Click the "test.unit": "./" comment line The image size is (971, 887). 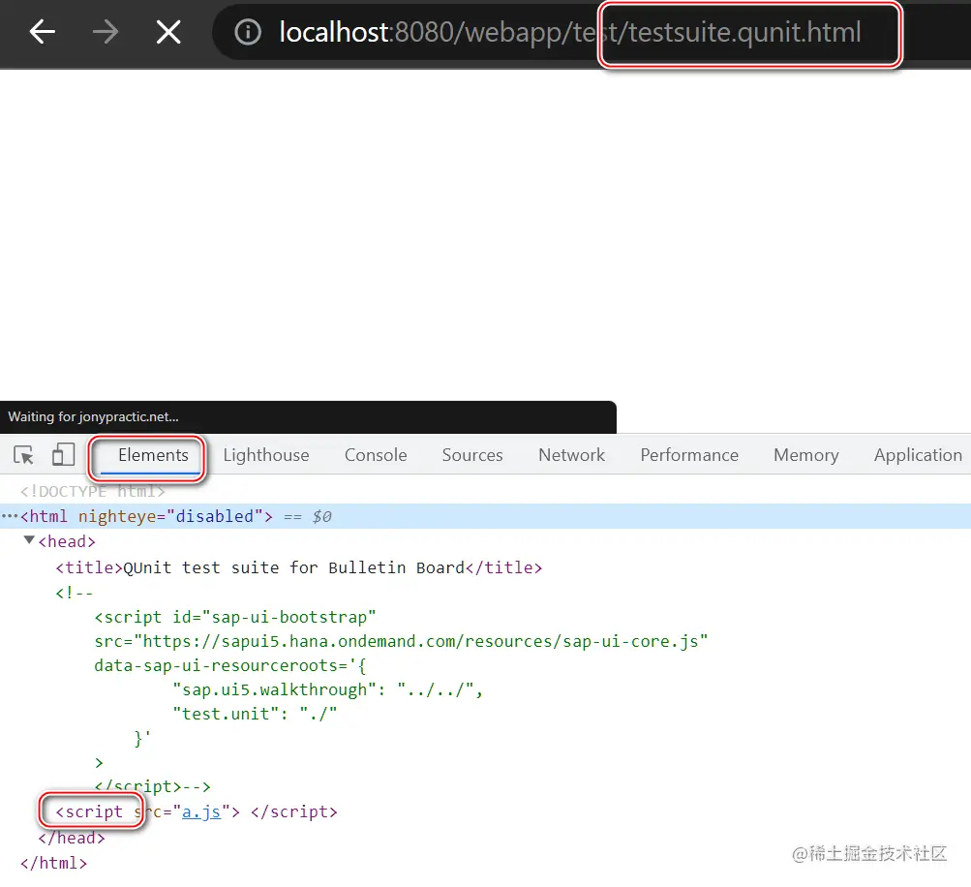[x=256, y=714]
